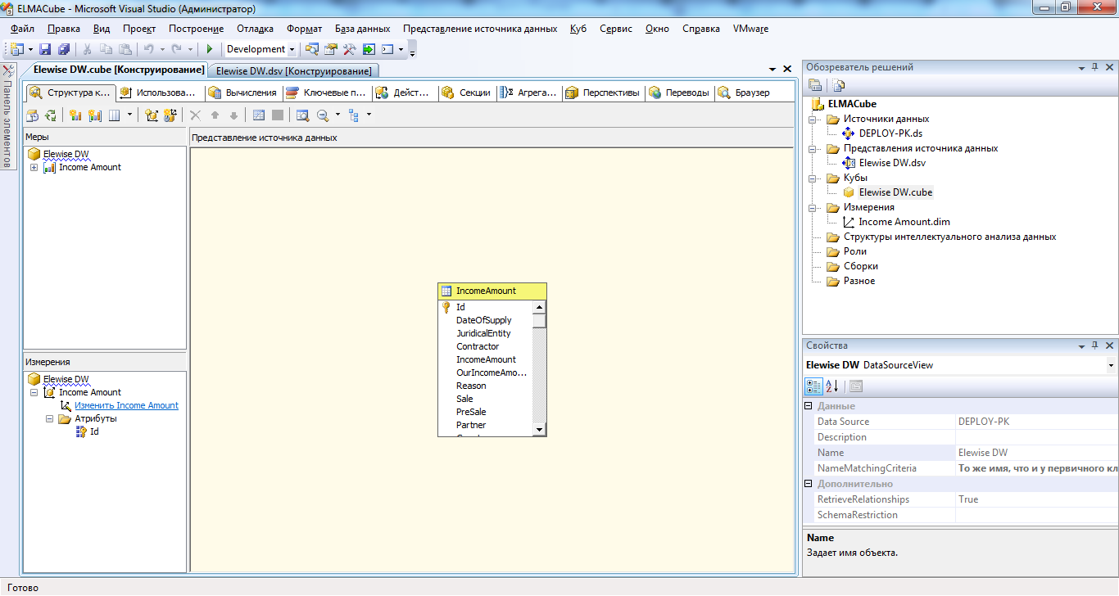The height and width of the screenshot is (596, 1119).
Task: Open the object selector dropdown in Properties panel
Action: click(x=1110, y=365)
